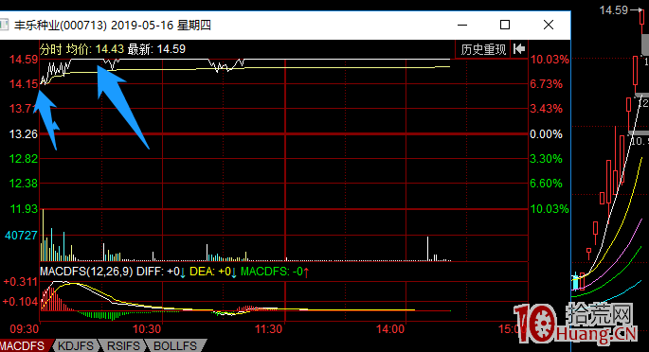Maximize the 丰乐种业 chart window

tap(505, 25)
